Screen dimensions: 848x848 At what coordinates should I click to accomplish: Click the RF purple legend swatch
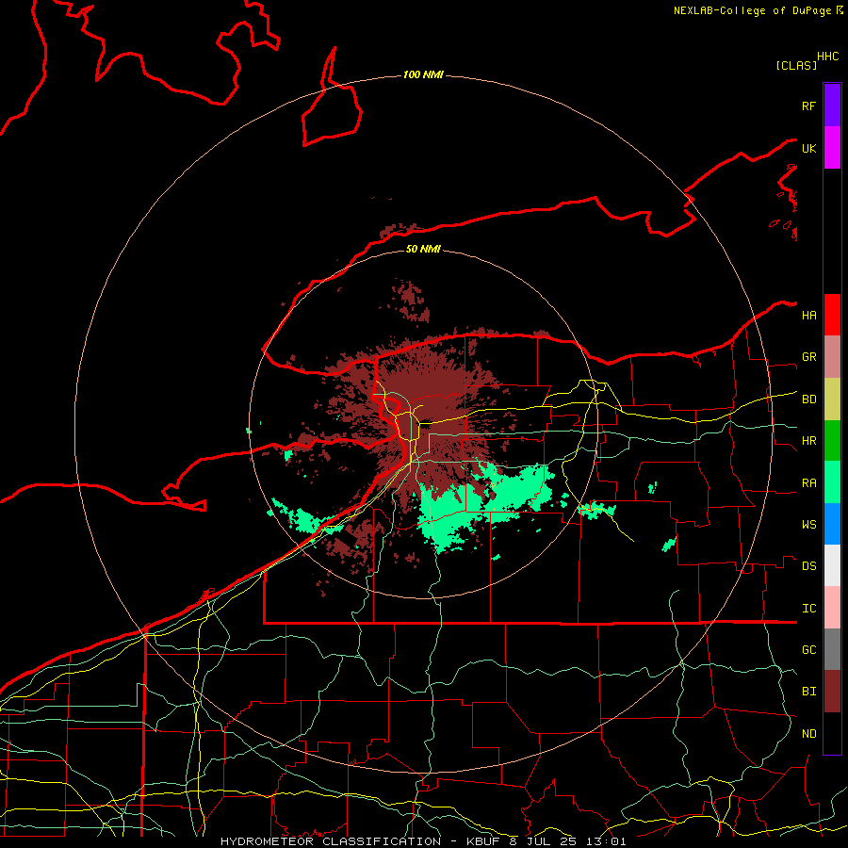(832, 106)
